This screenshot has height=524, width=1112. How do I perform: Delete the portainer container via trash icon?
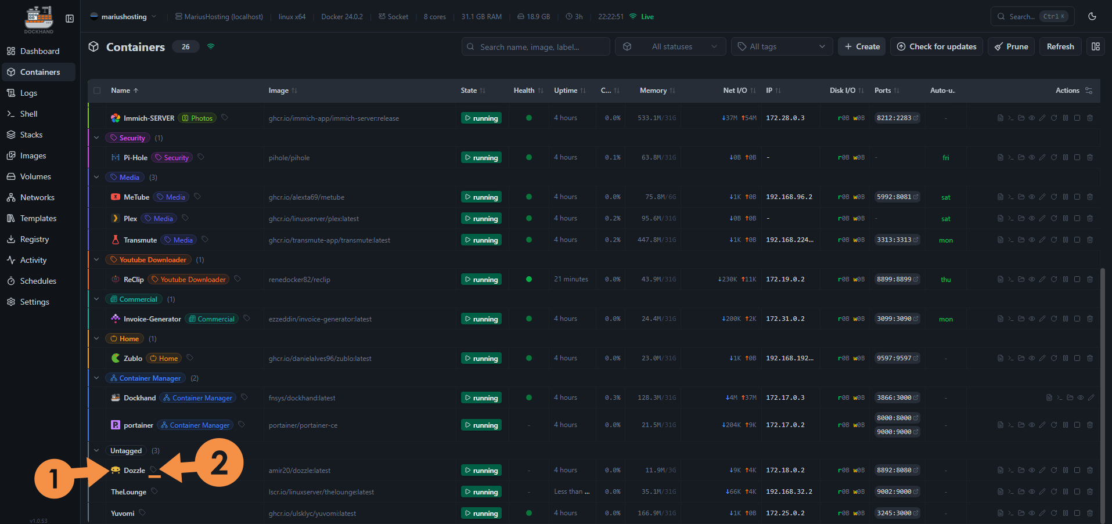click(1090, 425)
